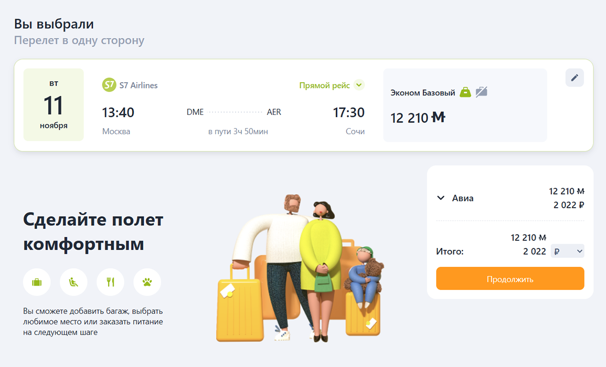Select the meal fork-and-knife icon
606x367 pixels.
[x=111, y=282]
